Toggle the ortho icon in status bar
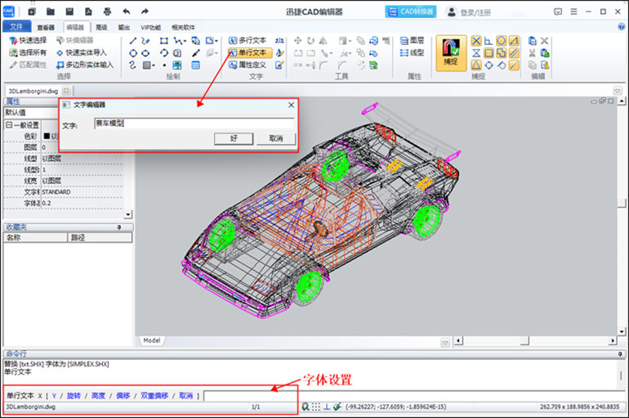Screen dimensions: 629x418 click(327, 407)
